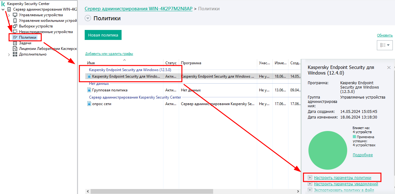Click the Kaspersky Security Center root label
The height and width of the screenshot is (194, 395).
coord(28,4)
